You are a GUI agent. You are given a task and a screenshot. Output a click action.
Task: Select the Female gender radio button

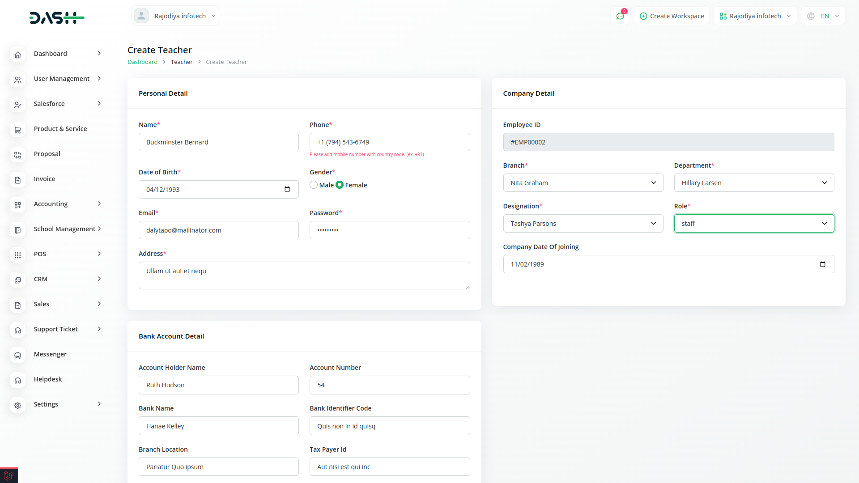click(340, 185)
